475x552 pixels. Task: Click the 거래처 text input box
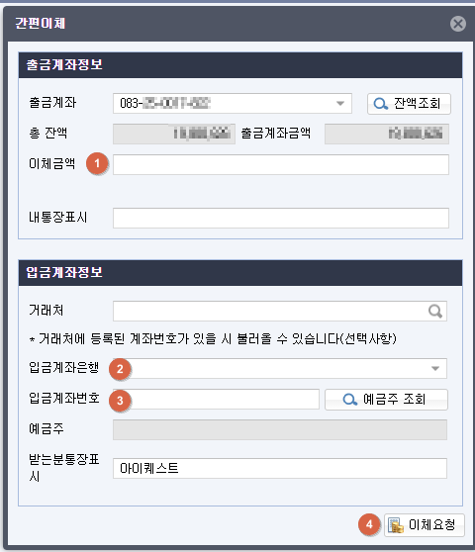(280, 311)
